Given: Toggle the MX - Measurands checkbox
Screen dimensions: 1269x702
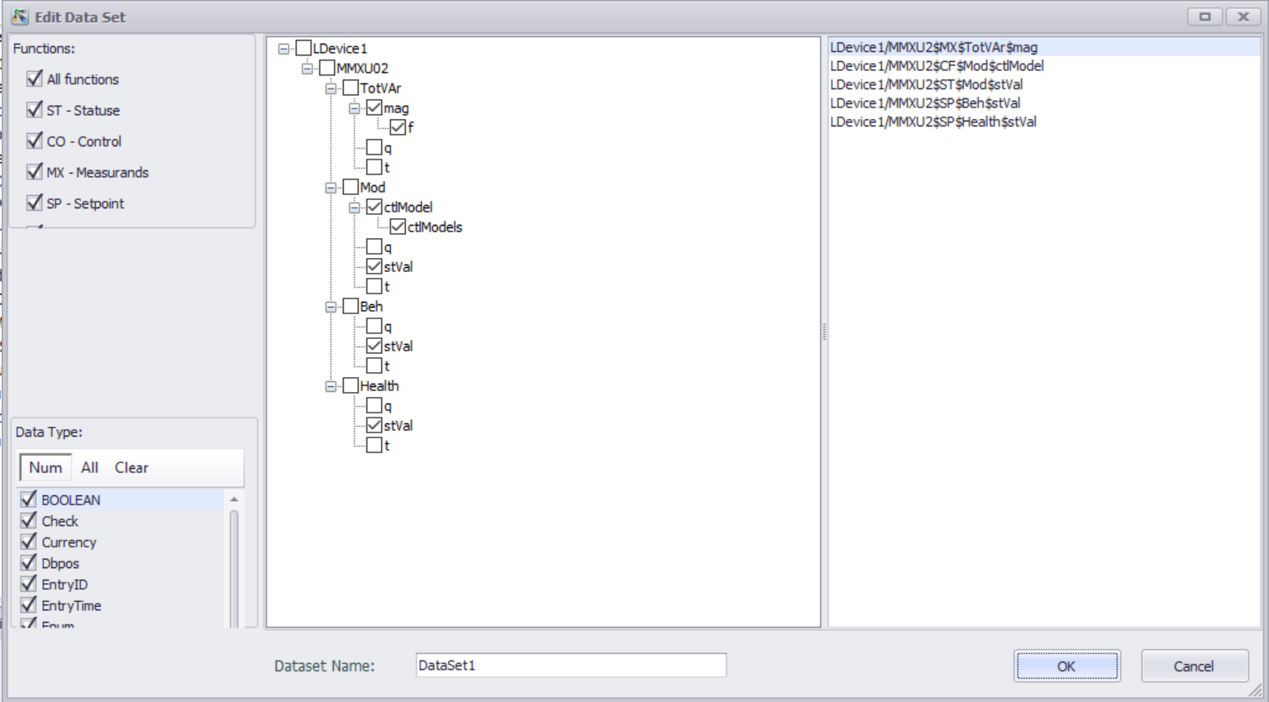Looking at the screenshot, I should [x=35, y=172].
